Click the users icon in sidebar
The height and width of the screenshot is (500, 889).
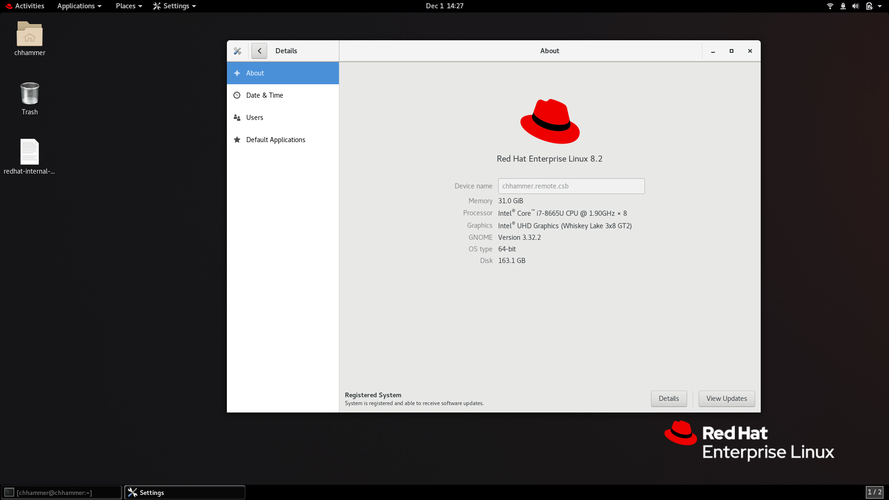coord(237,118)
